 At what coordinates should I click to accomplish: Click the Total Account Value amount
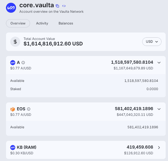pyautogui.click(x=53, y=44)
